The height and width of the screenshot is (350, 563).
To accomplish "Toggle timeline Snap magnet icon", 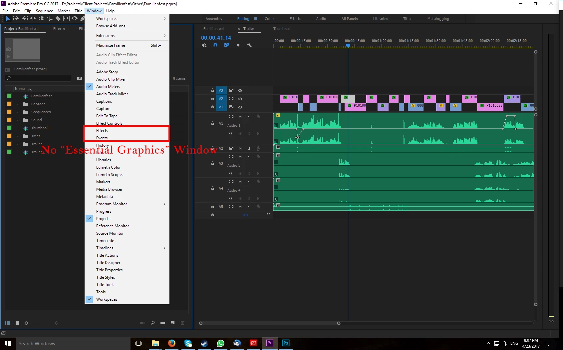I will 215,45.
